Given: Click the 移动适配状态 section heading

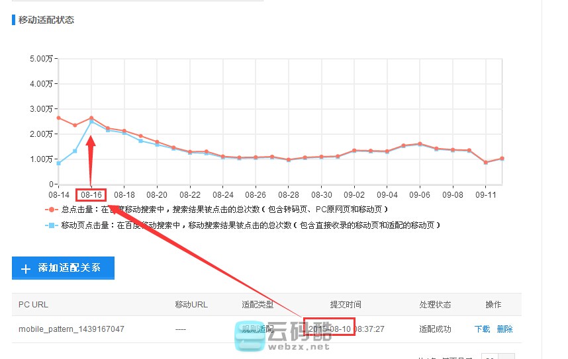Looking at the screenshot, I should pos(46,20).
